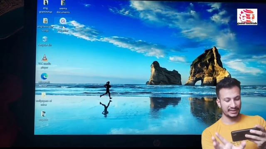This screenshot has width=266, height=149.
Task: Open the Recycle Bin
Action: point(45,39)
